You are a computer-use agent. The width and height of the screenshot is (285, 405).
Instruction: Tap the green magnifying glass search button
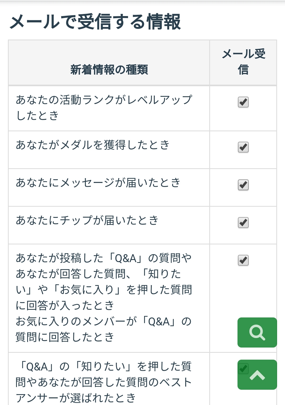[x=257, y=332]
